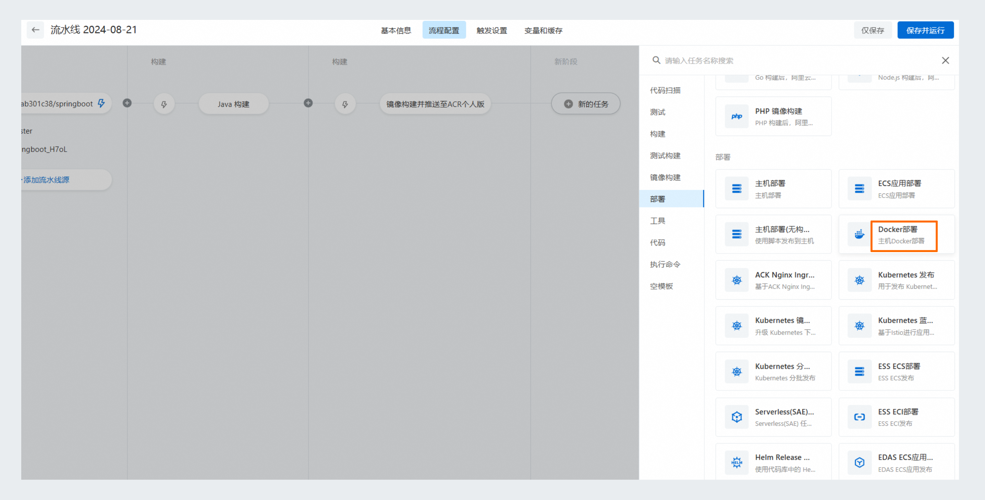Close the task selection panel
The height and width of the screenshot is (500, 985).
[x=946, y=60]
